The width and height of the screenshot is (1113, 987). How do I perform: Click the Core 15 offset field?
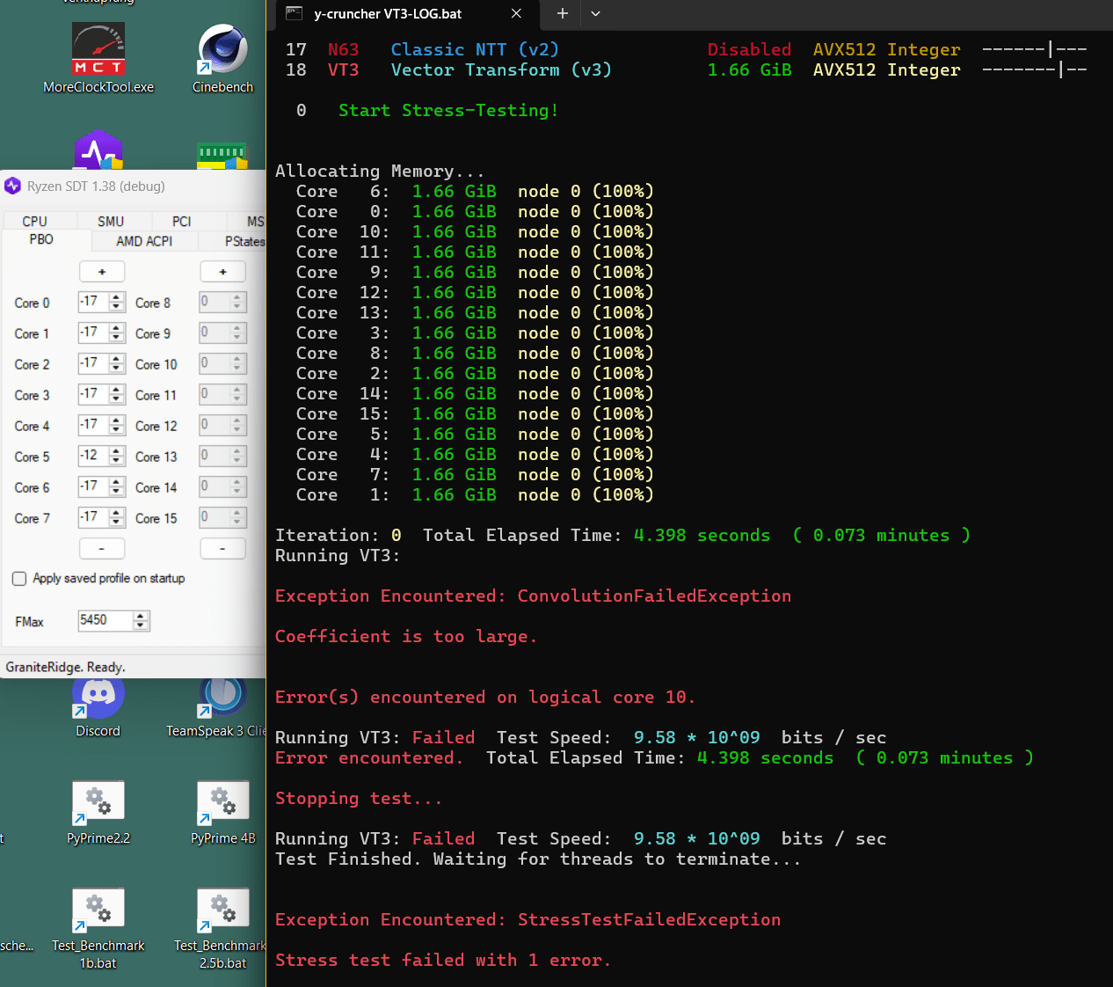coord(215,517)
